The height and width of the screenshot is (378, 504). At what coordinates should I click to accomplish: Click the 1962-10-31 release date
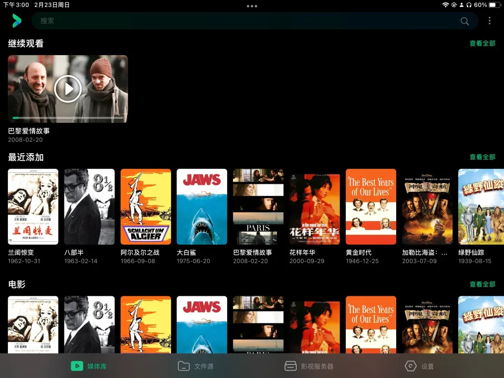(24, 261)
